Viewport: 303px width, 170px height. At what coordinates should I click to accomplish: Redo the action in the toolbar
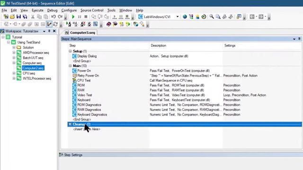tap(60, 17)
